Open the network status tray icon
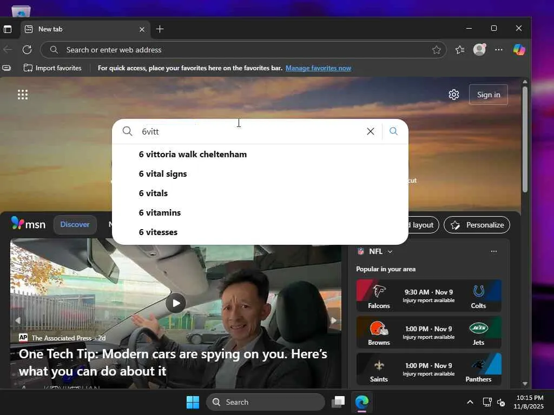This screenshot has height=415, width=554. tap(487, 402)
